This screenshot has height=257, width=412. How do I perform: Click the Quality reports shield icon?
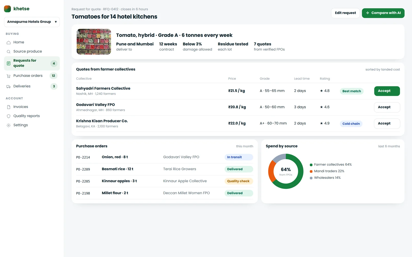pos(8,116)
